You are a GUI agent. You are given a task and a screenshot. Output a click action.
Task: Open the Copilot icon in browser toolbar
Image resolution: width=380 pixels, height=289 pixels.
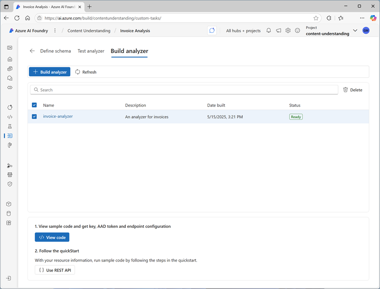pos(373,18)
